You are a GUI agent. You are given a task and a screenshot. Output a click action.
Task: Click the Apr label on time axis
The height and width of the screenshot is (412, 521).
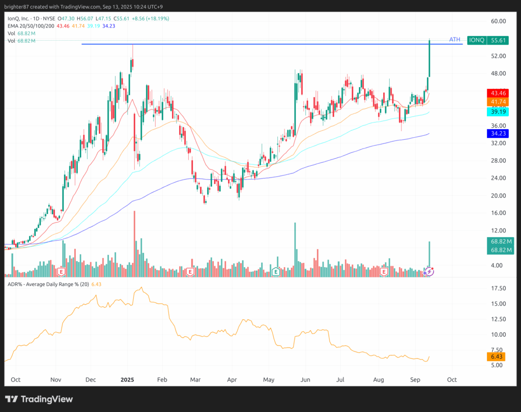[232, 379]
